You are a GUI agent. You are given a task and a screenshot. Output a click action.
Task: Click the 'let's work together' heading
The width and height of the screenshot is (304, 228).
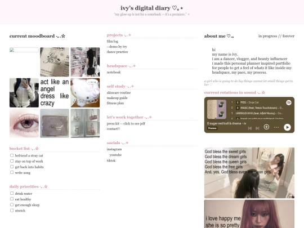(x=129, y=117)
